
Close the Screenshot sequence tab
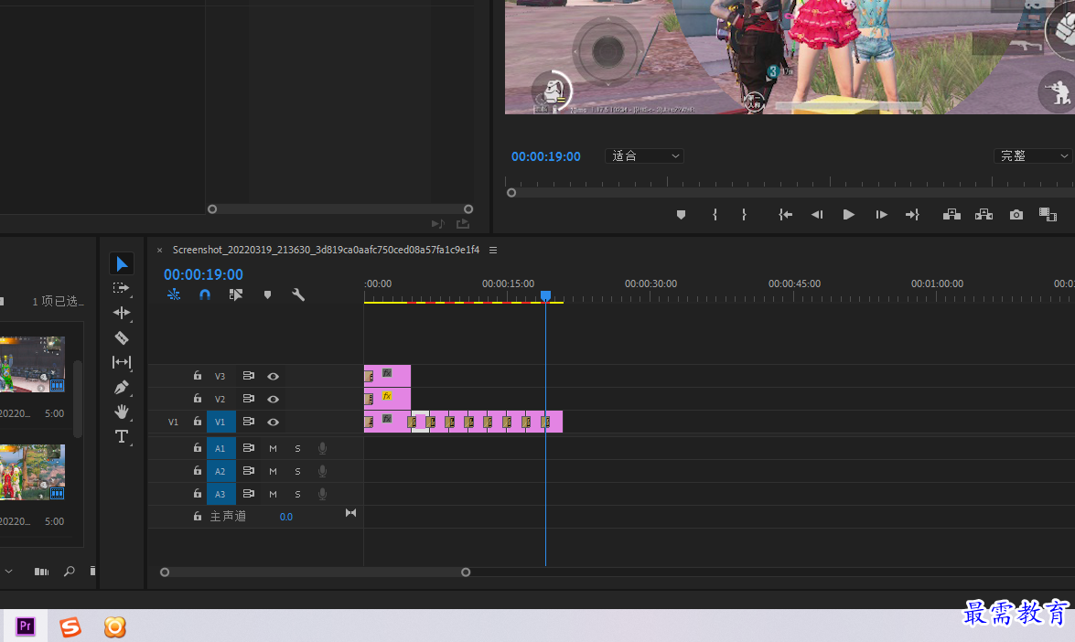[160, 250]
